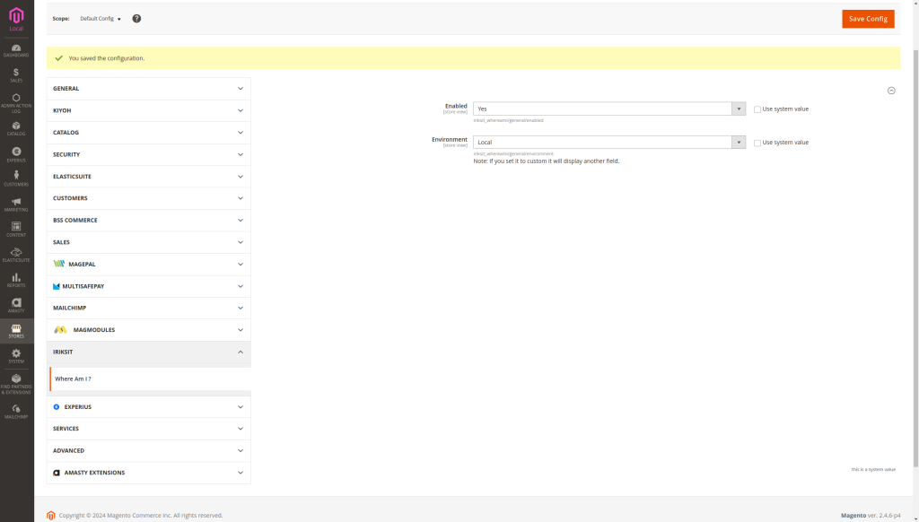
Task: Select the Where Am I menu item
Action: pos(73,378)
